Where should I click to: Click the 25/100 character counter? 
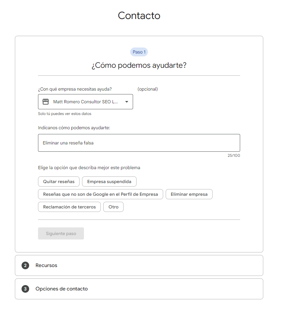234,156
